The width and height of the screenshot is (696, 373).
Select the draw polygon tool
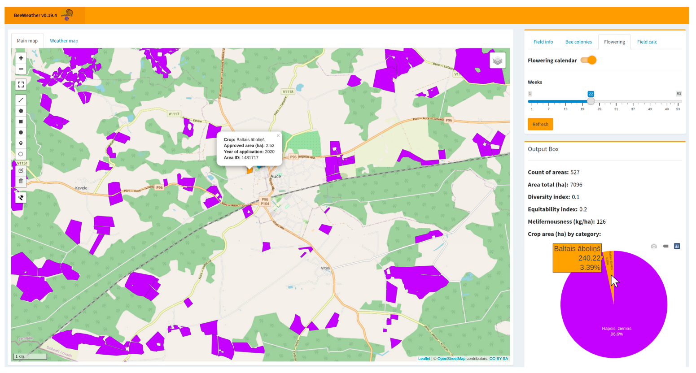pos(21,111)
